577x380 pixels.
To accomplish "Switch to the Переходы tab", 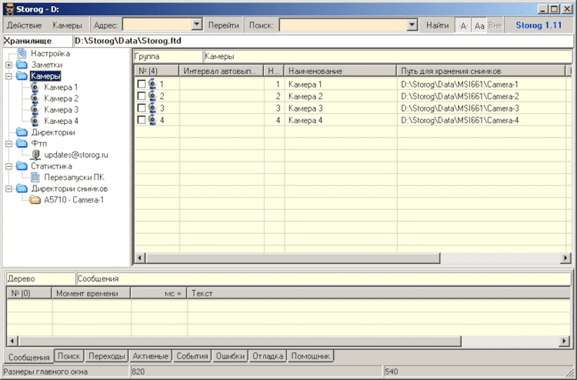I will 106,355.
